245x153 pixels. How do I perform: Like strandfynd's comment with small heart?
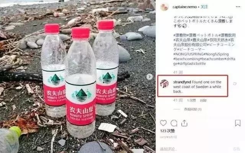235,84
